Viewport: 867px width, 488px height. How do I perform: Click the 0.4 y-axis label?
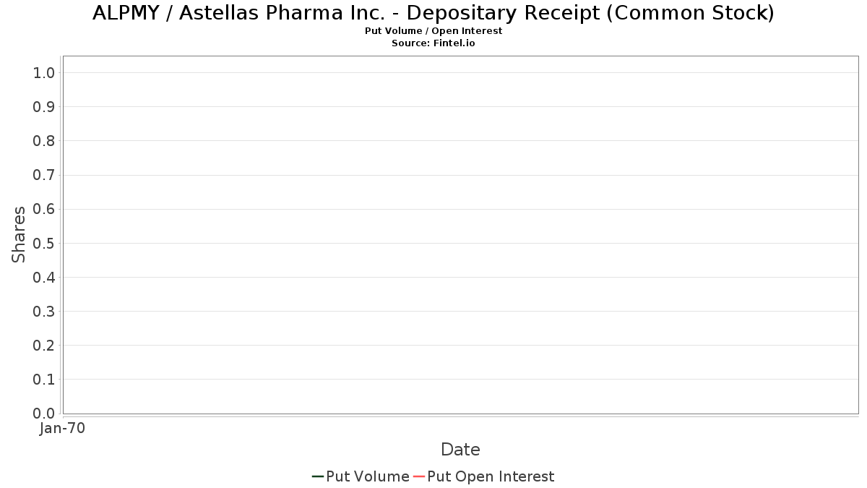[x=44, y=277]
